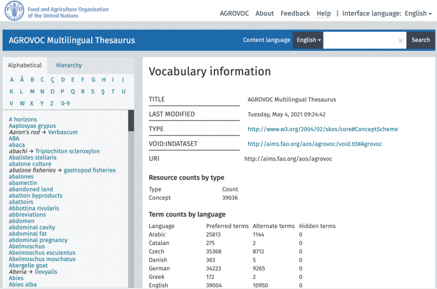The height and width of the screenshot is (289, 437).
Task: Click the Search button
Action: 420,40
